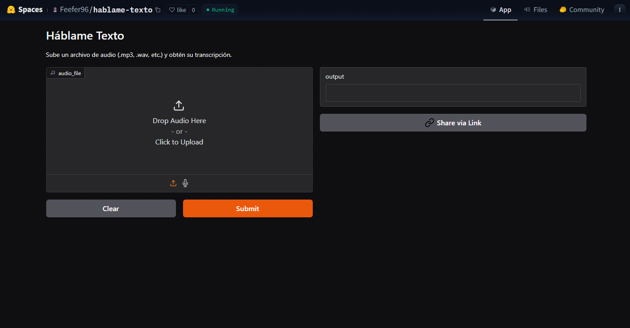Click the like count of 0
The height and width of the screenshot is (328, 630).
(193, 10)
